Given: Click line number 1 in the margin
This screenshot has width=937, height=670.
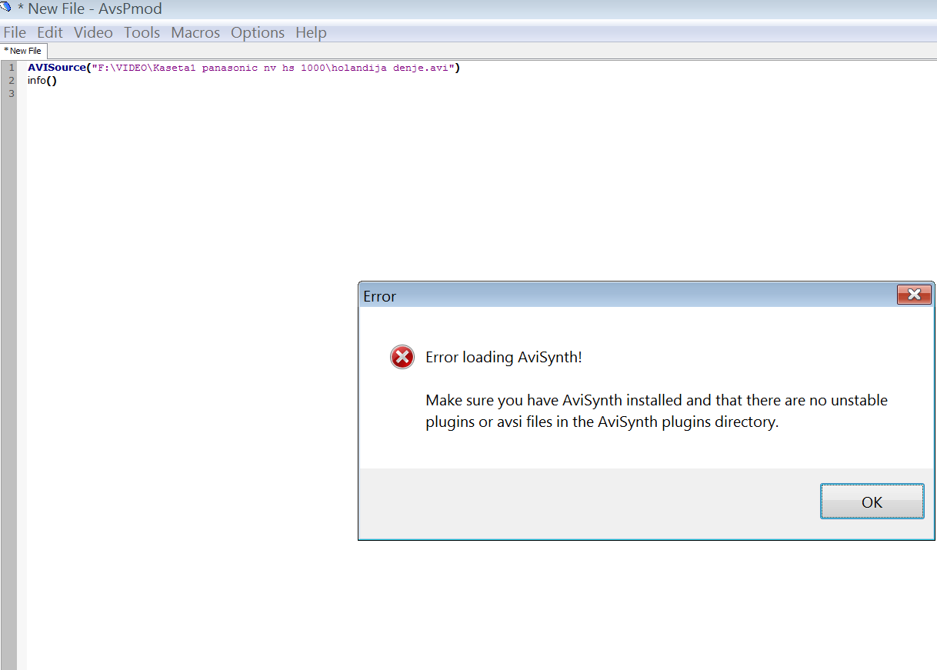Looking at the screenshot, I should click(x=11, y=68).
